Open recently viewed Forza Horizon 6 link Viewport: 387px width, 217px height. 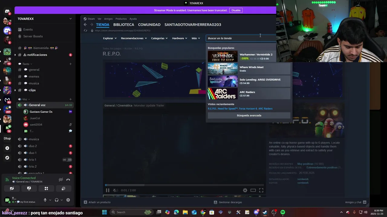248,109
